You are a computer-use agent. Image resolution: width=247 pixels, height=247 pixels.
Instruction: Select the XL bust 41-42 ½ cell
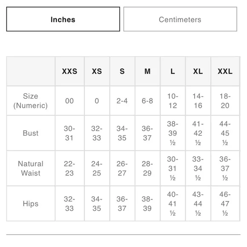[198, 133]
